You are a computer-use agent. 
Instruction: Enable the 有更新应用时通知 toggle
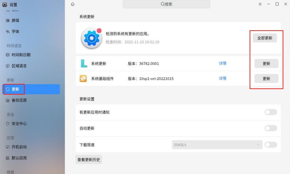[271, 112]
